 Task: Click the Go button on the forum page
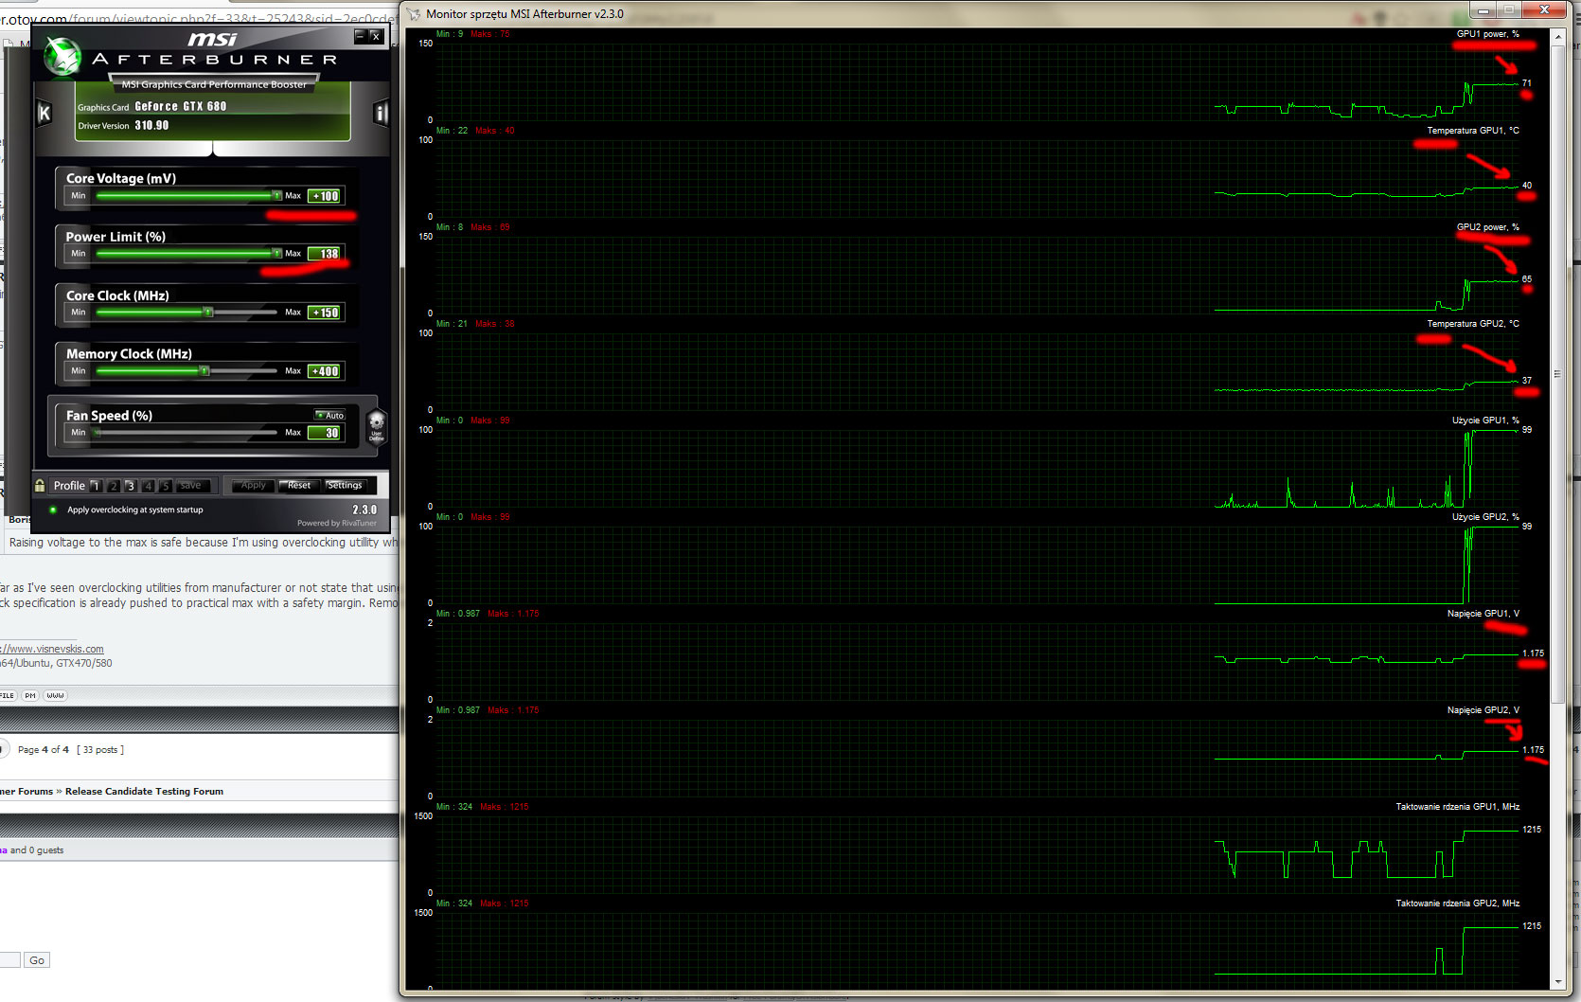click(x=37, y=960)
